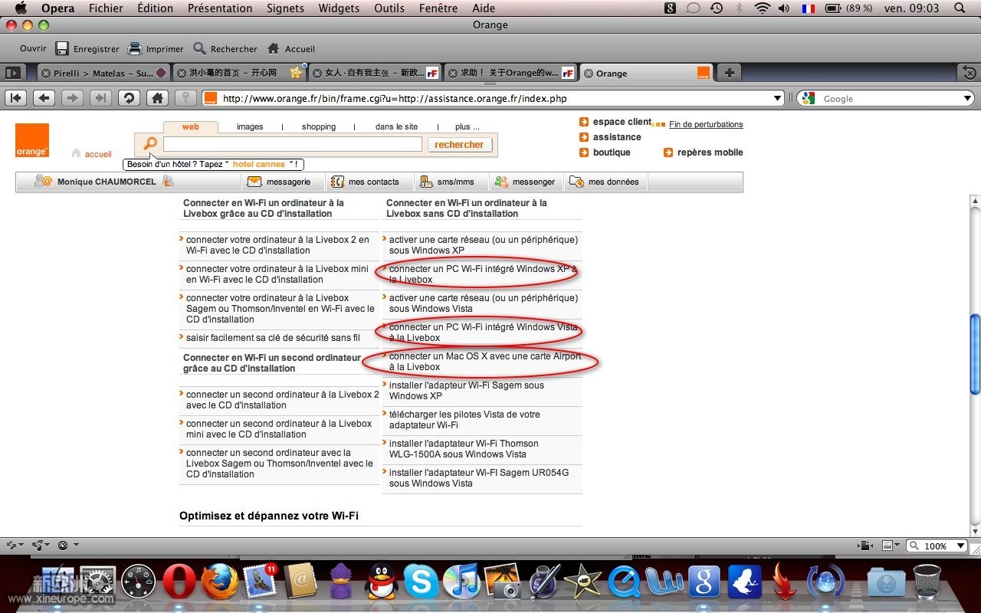The image size is (981, 613).
Task: Open the address bar dropdown arrow
Action: click(779, 98)
